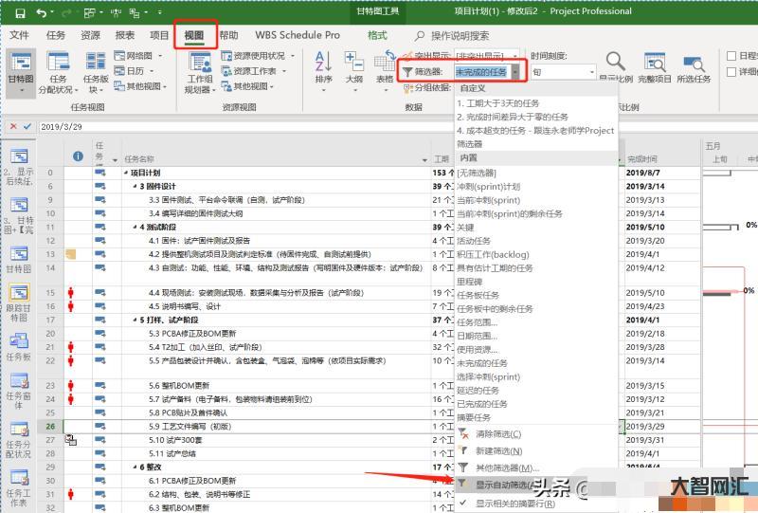This screenshot has height=513, width=758.
Task: Select 其他筛选器 (More Filters) entry
Action: point(506,467)
